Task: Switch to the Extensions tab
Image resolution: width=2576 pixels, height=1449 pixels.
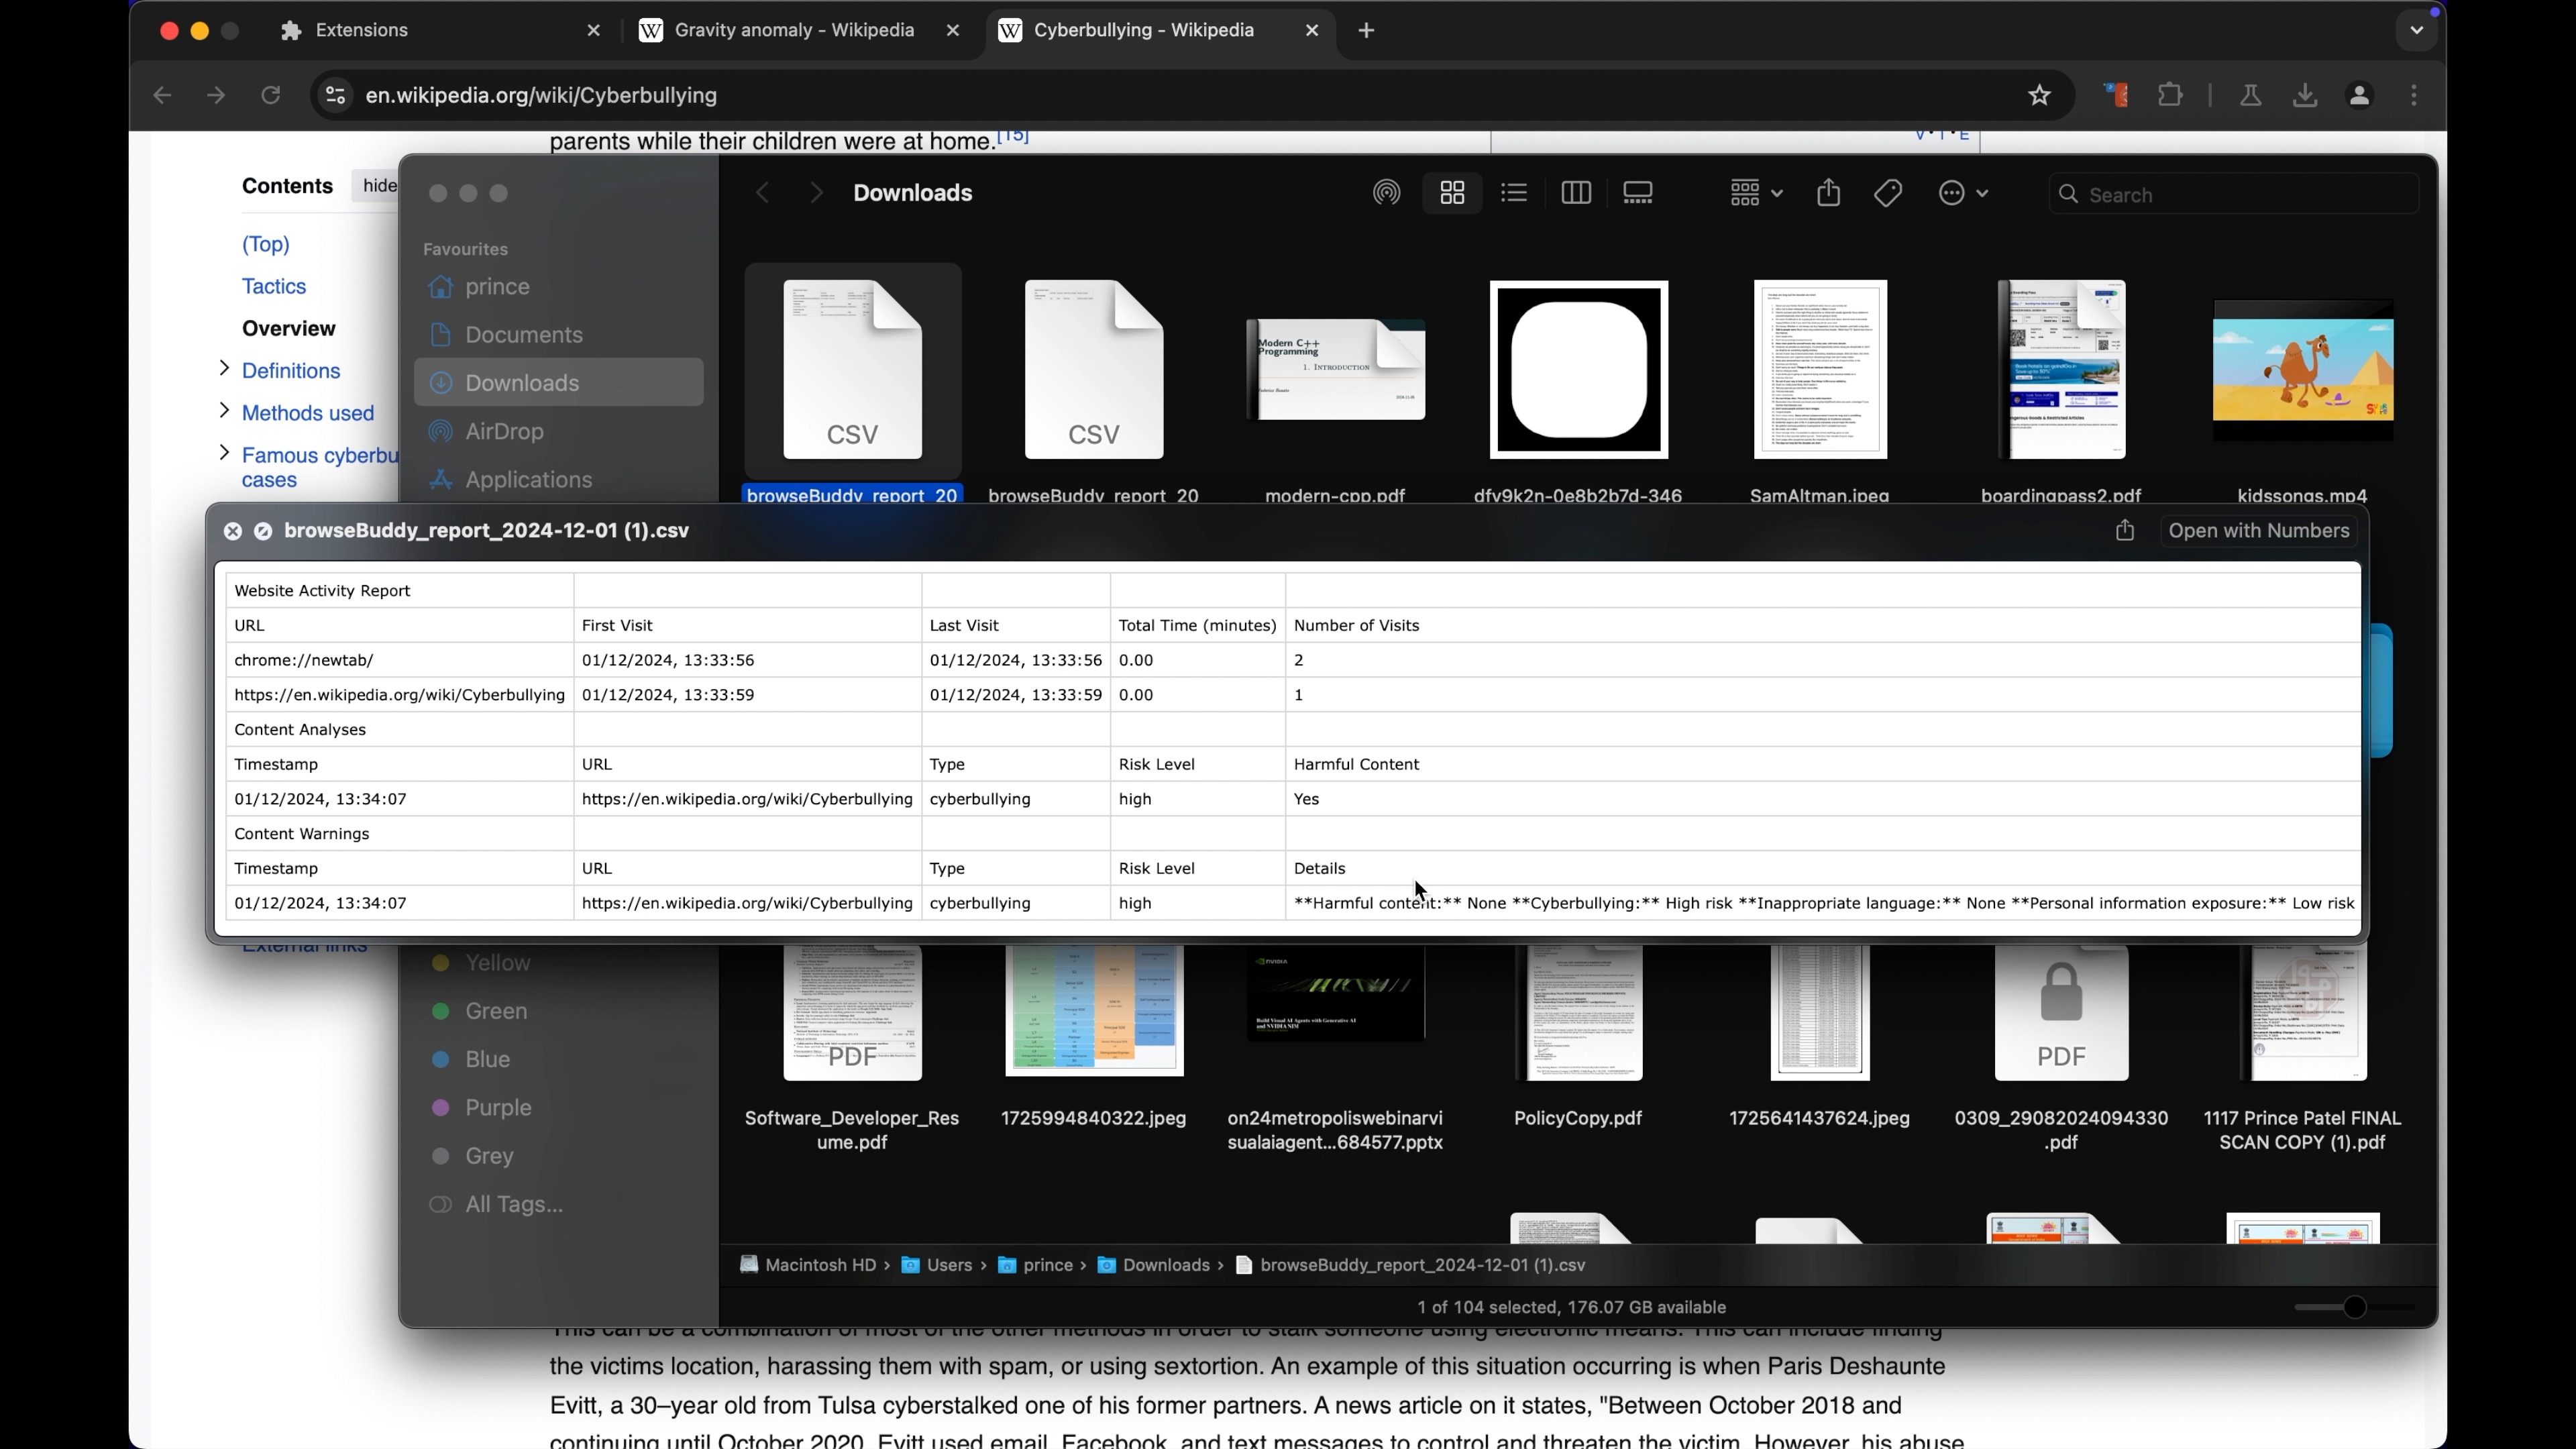Action: [362, 31]
